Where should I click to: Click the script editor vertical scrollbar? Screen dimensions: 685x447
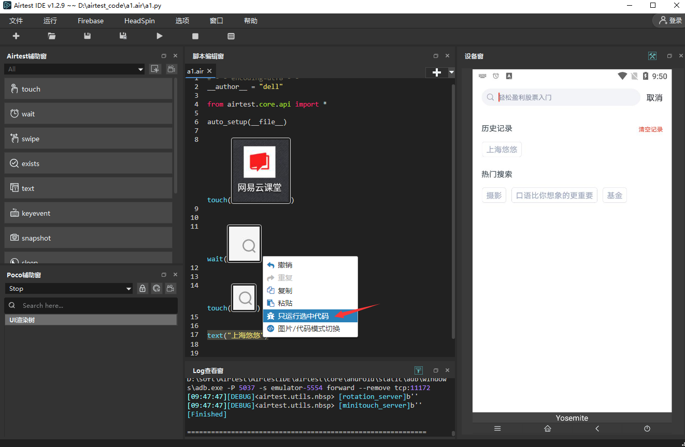pyautogui.click(x=453, y=207)
